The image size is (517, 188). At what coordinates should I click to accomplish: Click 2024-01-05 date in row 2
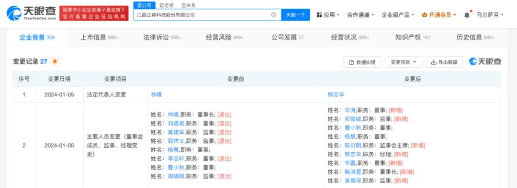point(59,145)
